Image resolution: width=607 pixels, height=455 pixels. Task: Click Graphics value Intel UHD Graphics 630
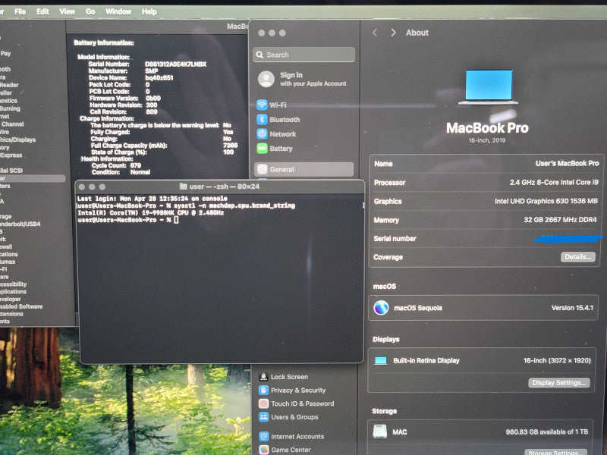(x=546, y=201)
